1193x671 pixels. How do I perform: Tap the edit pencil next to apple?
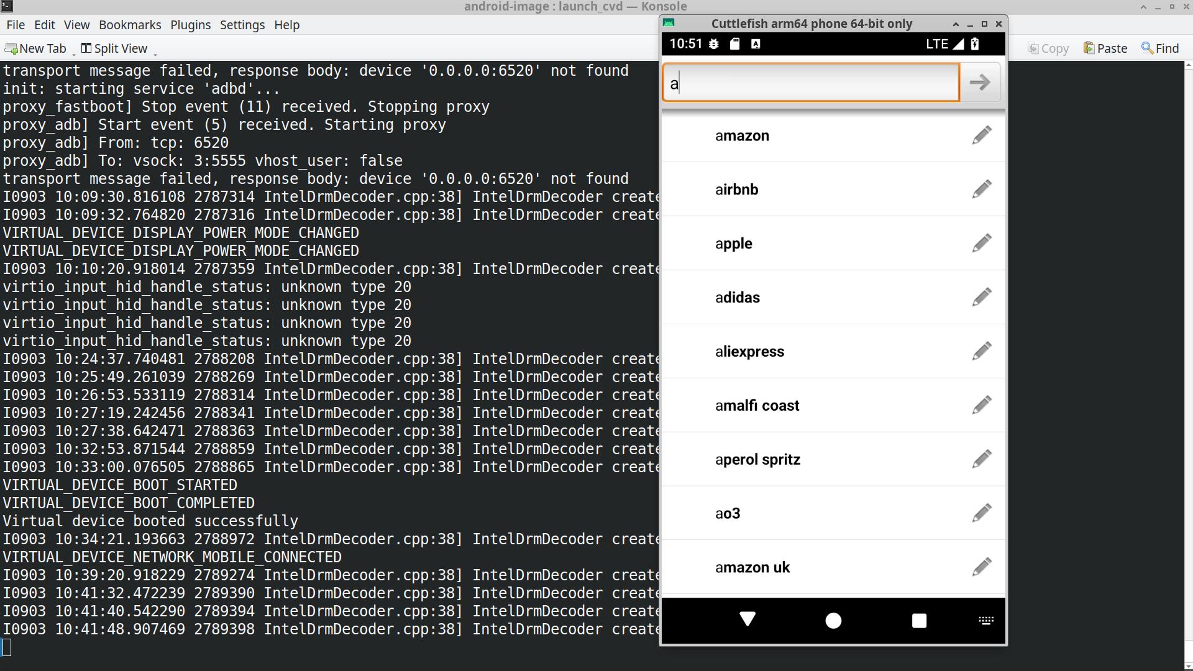click(982, 244)
